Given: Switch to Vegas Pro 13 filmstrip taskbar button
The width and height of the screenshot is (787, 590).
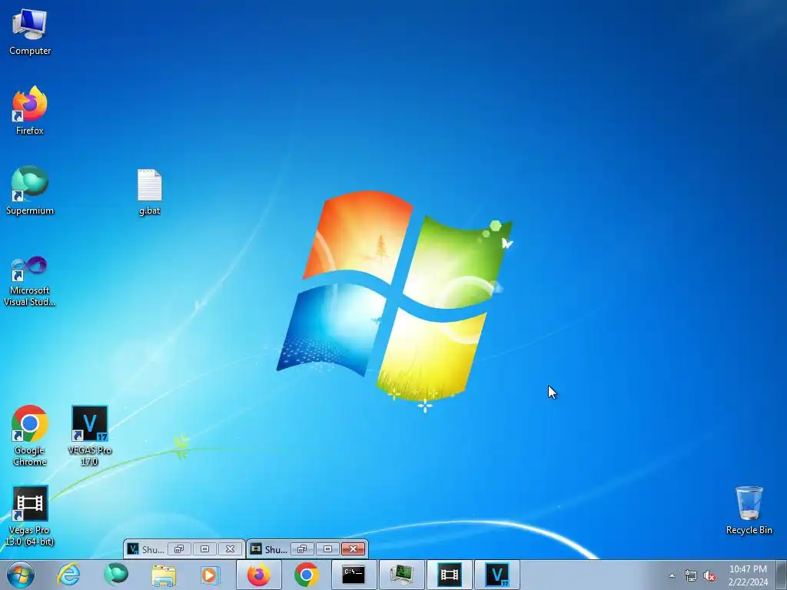Looking at the screenshot, I should coord(449,575).
